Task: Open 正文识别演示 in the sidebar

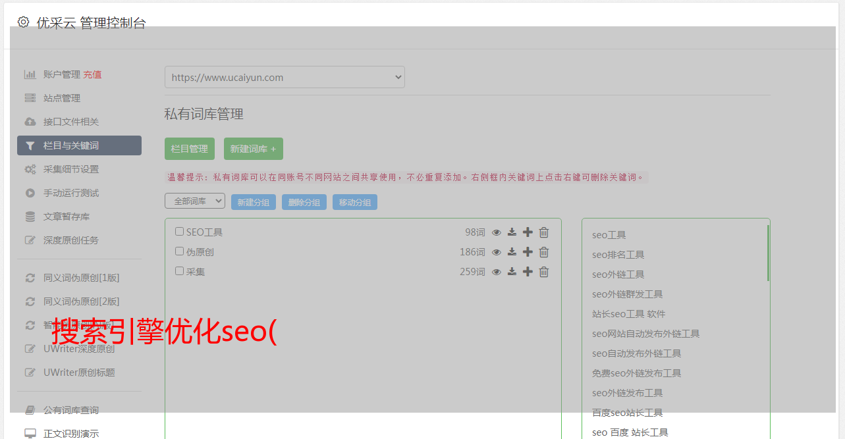Action: [x=71, y=434]
